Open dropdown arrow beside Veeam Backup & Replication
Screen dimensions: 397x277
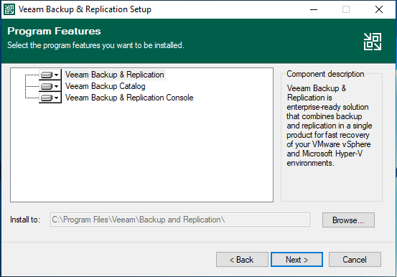click(x=57, y=75)
